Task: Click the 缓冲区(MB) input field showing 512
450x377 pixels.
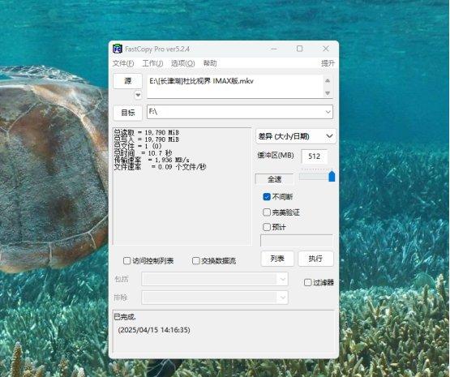Action: coord(315,156)
